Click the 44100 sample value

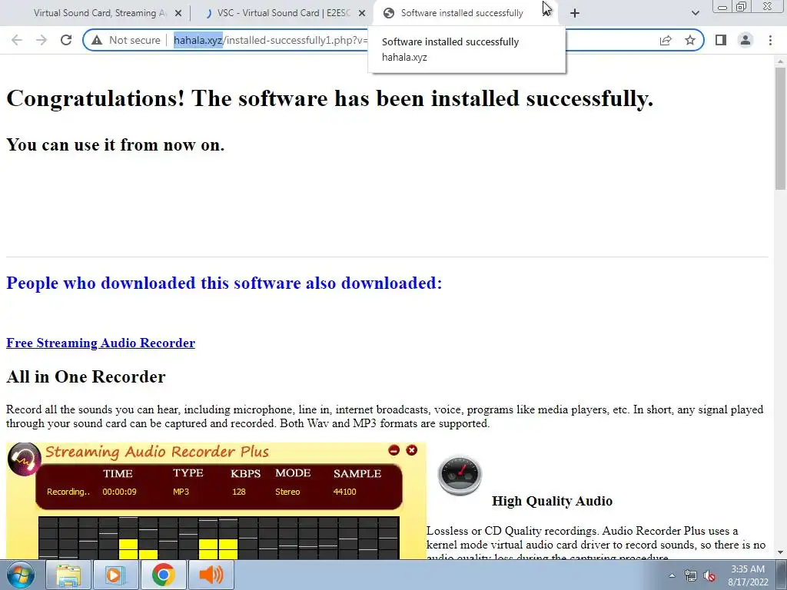click(x=345, y=492)
